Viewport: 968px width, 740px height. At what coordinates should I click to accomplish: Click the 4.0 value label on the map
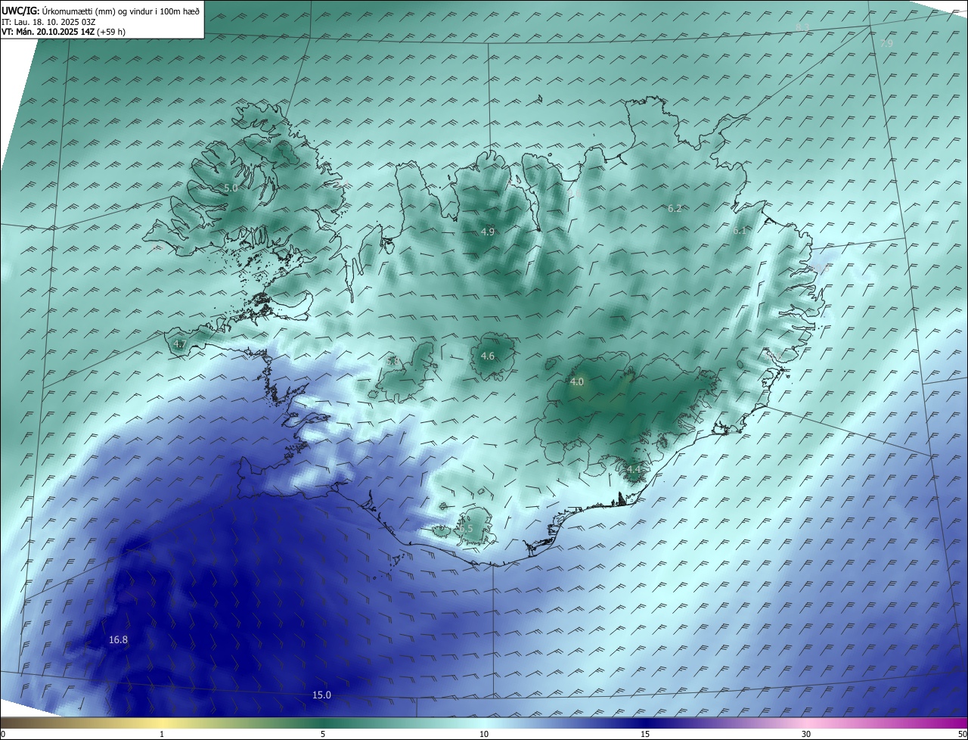point(576,381)
